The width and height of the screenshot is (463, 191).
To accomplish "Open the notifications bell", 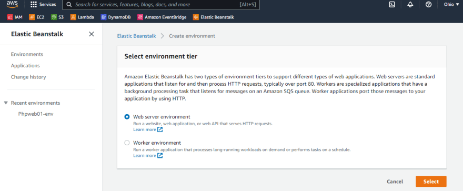I will [410, 5].
